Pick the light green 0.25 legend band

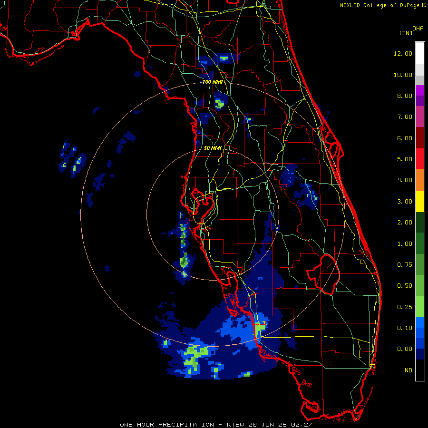420,307
